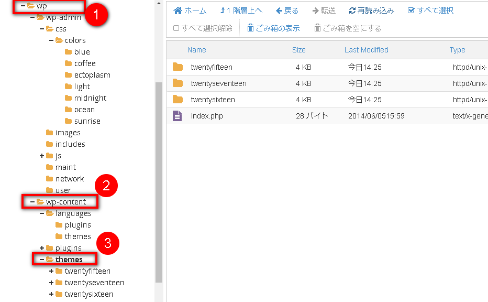Click the includes folder icon
The image size is (488, 302).
coord(50,144)
